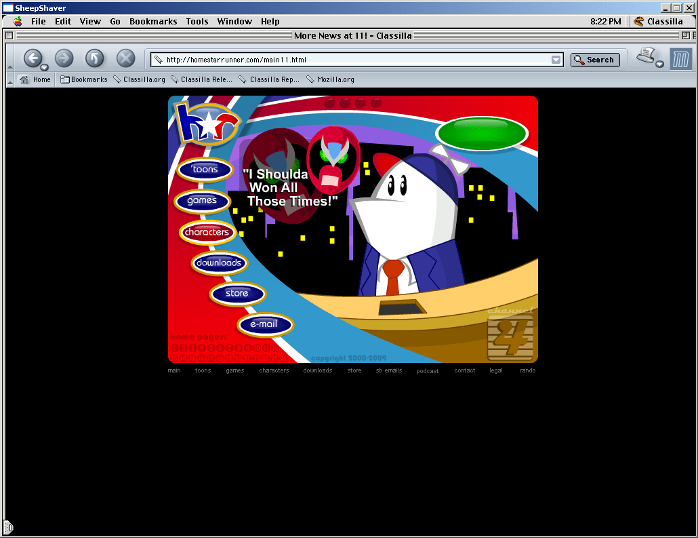
Task: Click the browser window close box
Action: click(9, 36)
